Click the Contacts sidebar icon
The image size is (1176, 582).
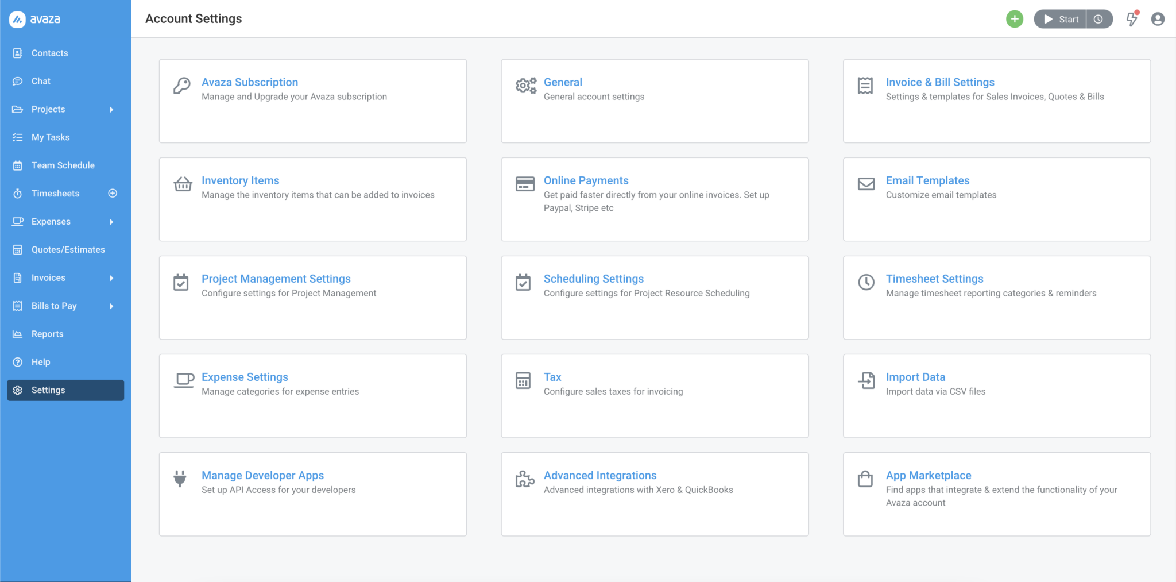point(18,53)
